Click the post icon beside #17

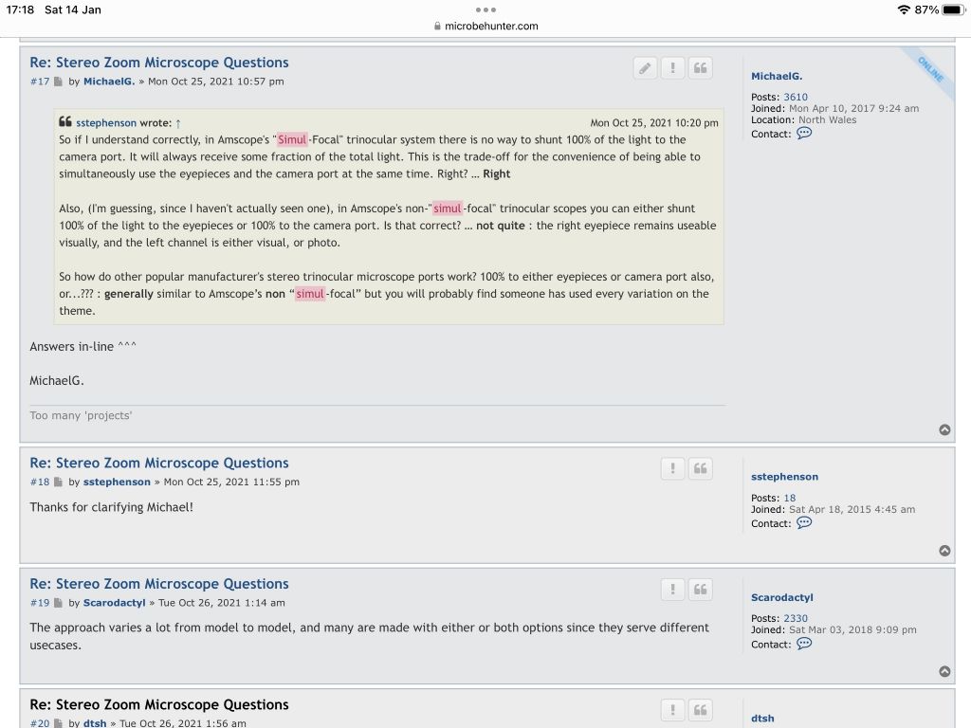point(58,82)
